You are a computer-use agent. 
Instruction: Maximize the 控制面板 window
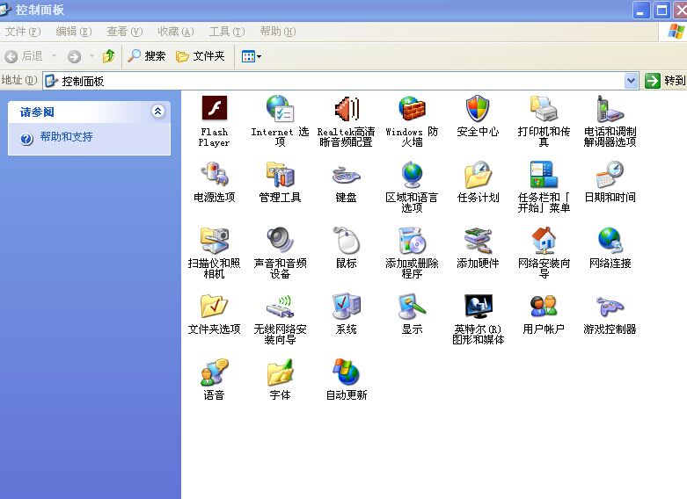point(661,11)
